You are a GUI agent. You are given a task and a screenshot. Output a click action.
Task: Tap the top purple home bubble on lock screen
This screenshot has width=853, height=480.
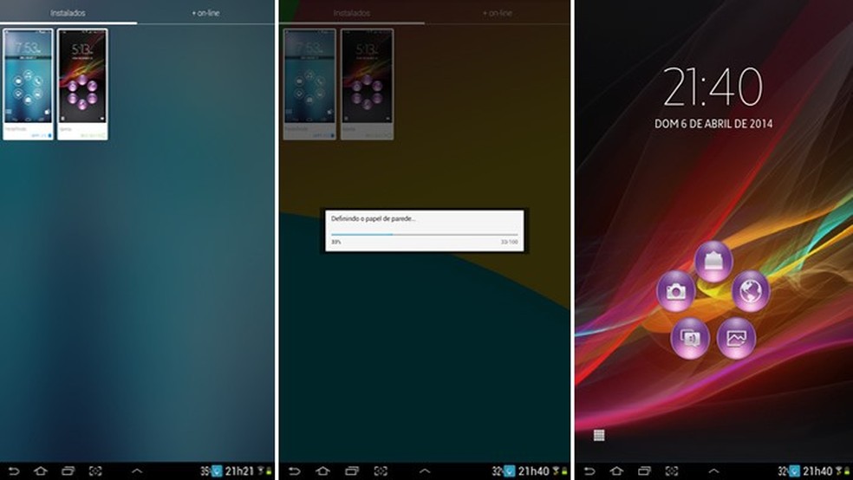pyautogui.click(x=713, y=262)
